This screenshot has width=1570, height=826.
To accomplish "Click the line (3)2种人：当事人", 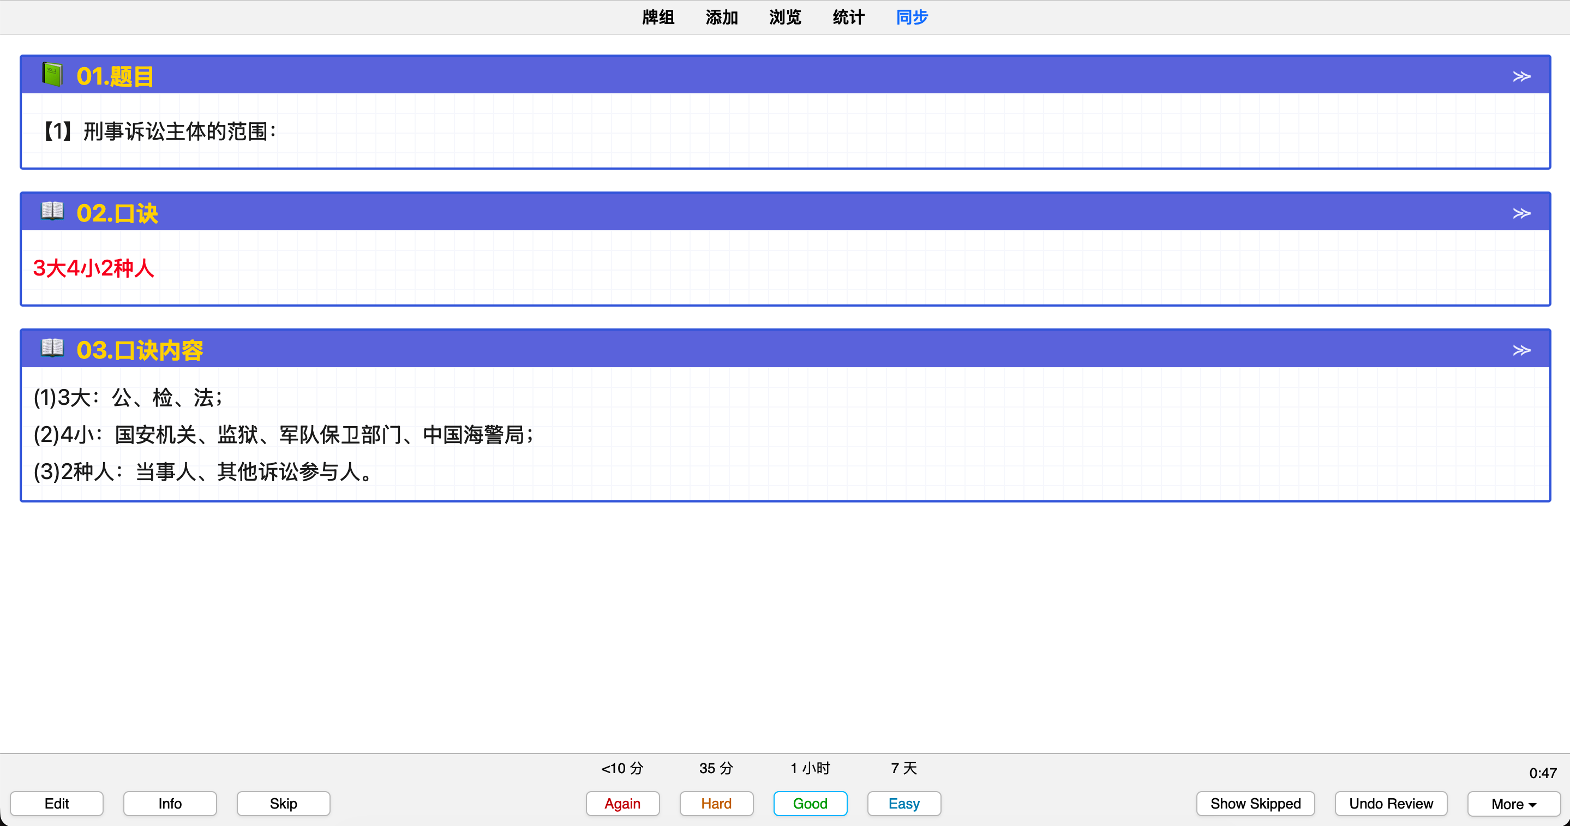I will point(203,472).
